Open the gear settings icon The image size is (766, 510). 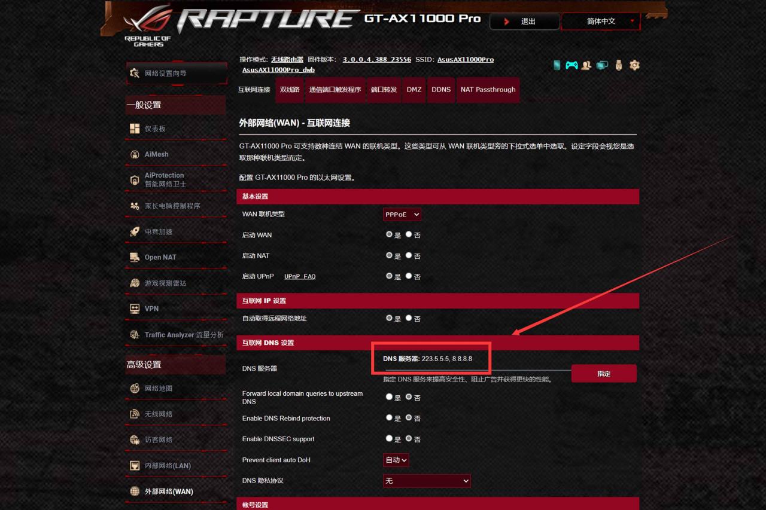[x=634, y=65]
